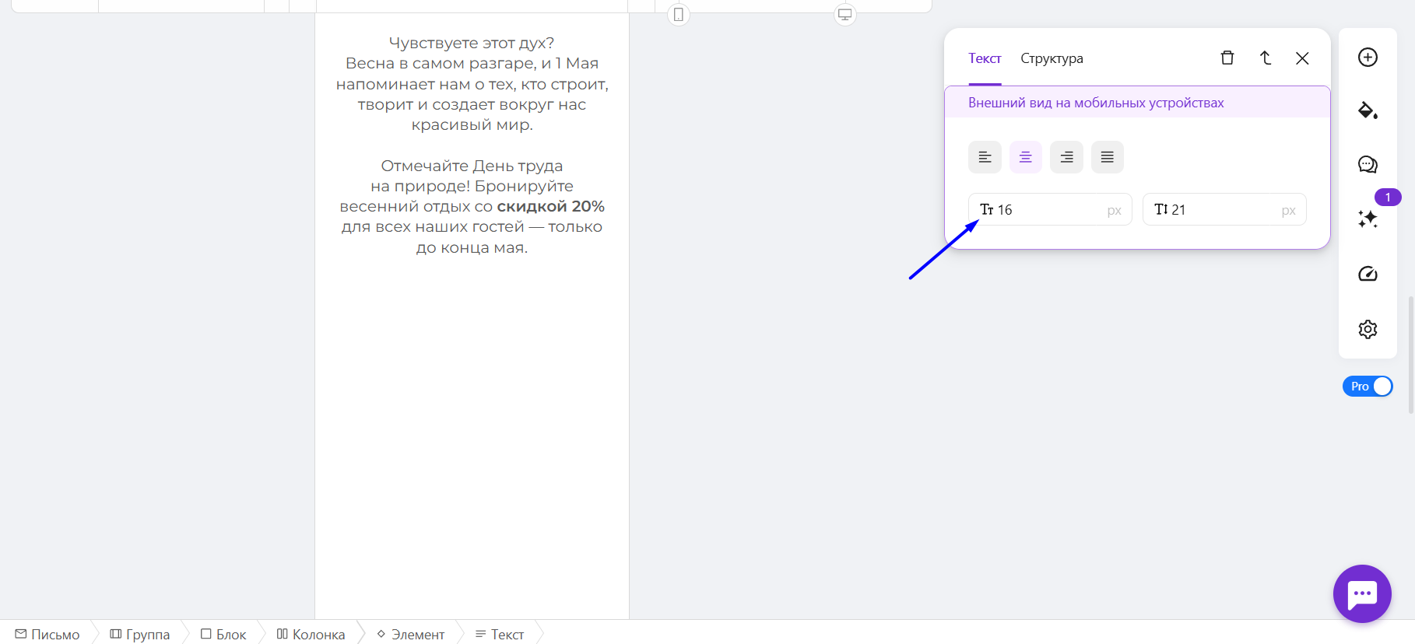This screenshot has width=1415, height=644.
Task: Open the gear settings icon
Action: tap(1368, 329)
